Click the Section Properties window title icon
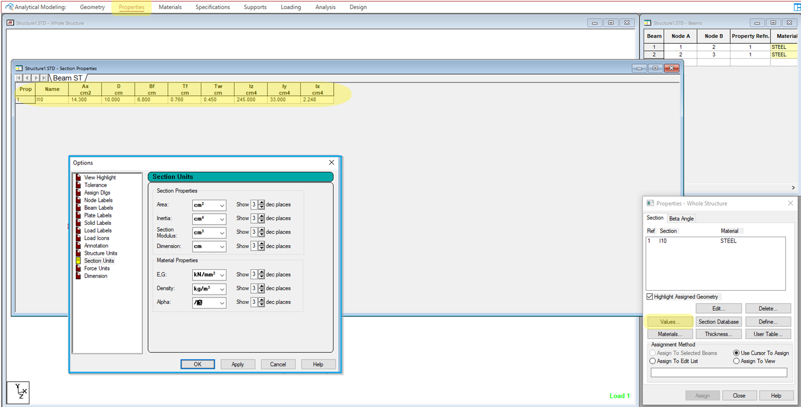The image size is (801, 407). pyautogui.click(x=19, y=68)
